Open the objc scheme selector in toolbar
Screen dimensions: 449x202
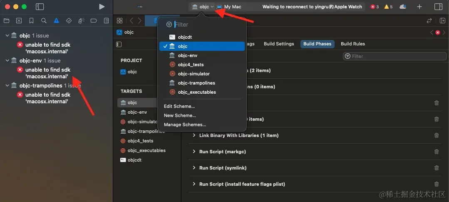point(203,7)
